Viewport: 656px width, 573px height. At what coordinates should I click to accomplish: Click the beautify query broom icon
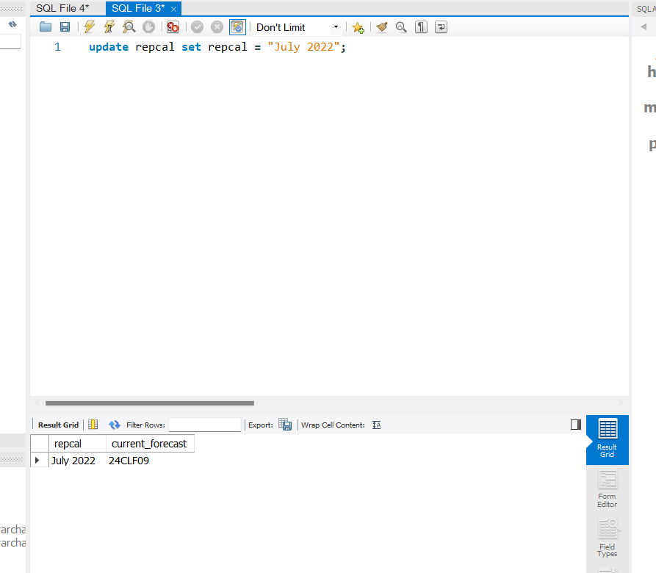coord(381,27)
